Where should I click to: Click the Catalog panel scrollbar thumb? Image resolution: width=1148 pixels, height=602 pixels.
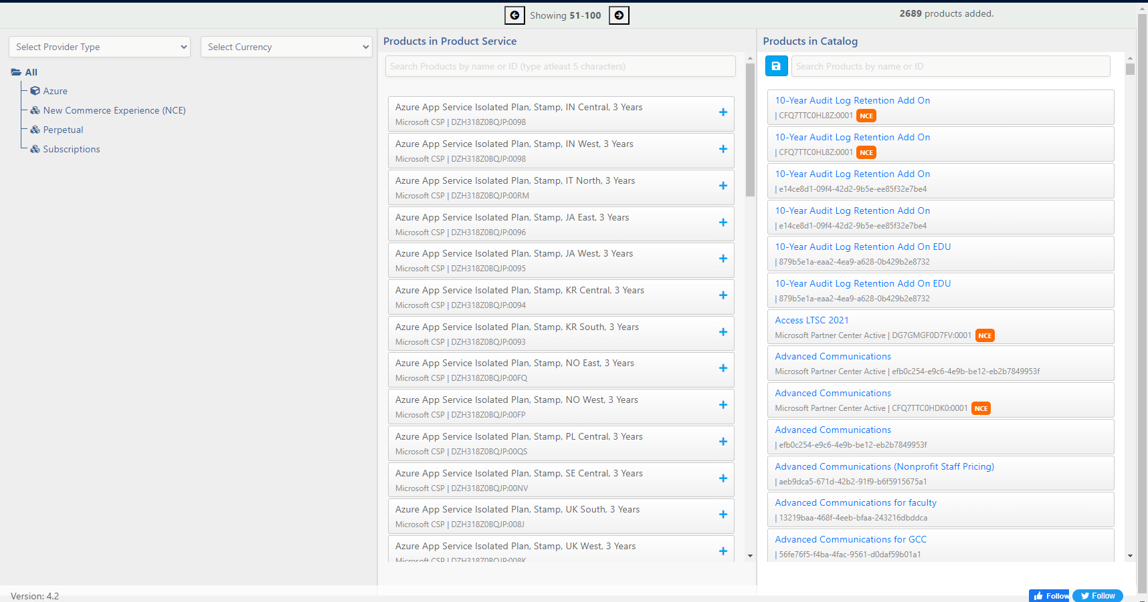[1130, 69]
